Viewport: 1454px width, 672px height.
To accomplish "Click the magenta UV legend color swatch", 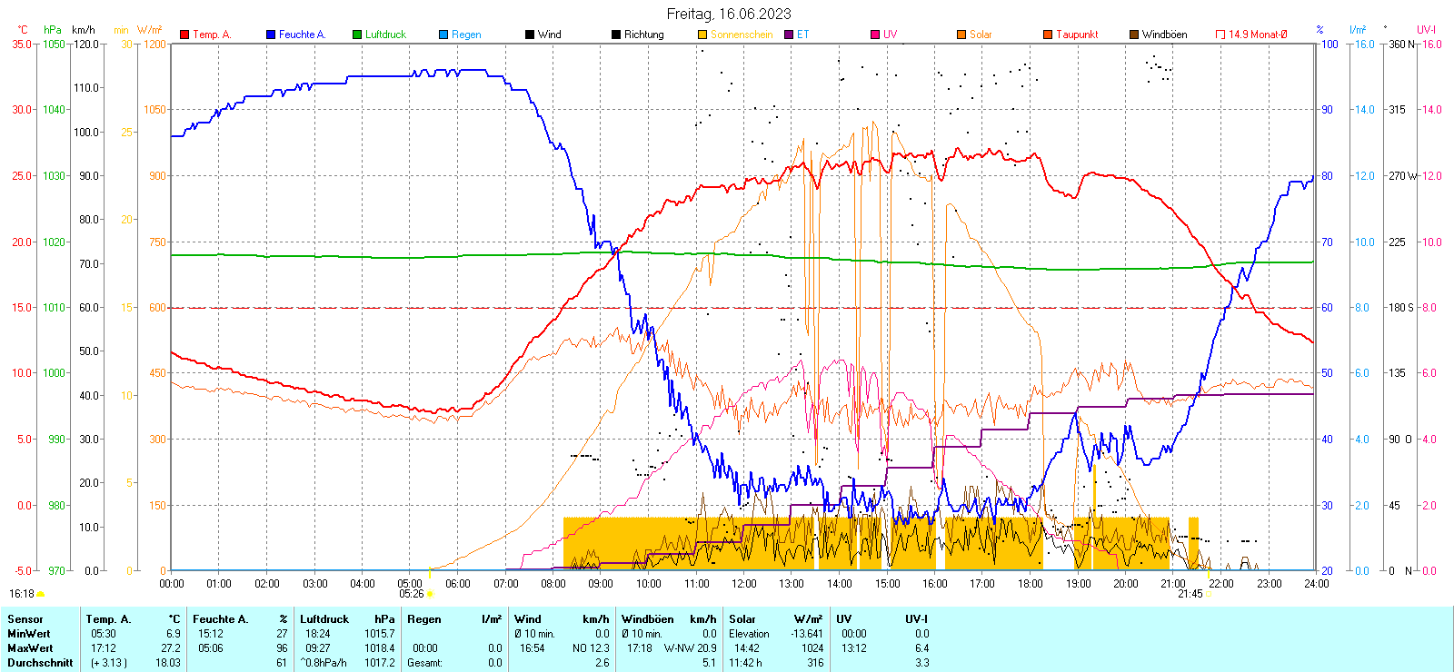I will point(875,35).
